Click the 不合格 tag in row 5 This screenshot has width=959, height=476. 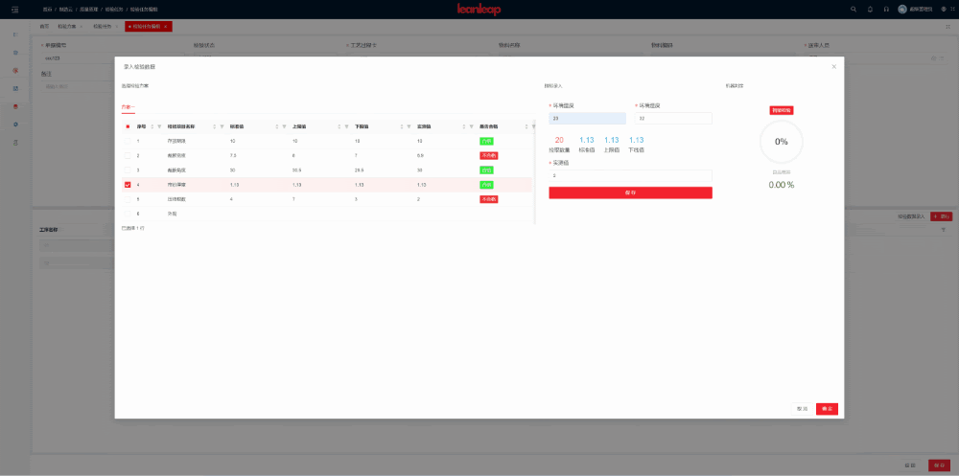(x=489, y=199)
